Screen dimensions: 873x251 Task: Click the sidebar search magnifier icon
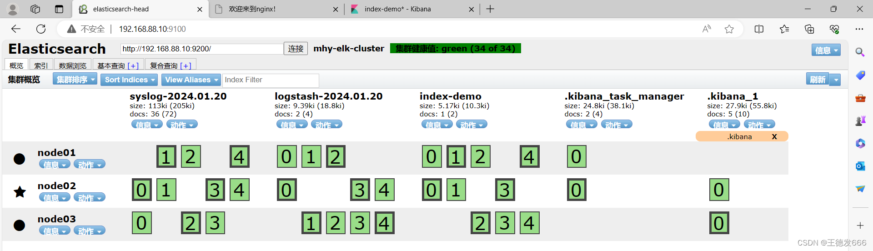tap(860, 52)
